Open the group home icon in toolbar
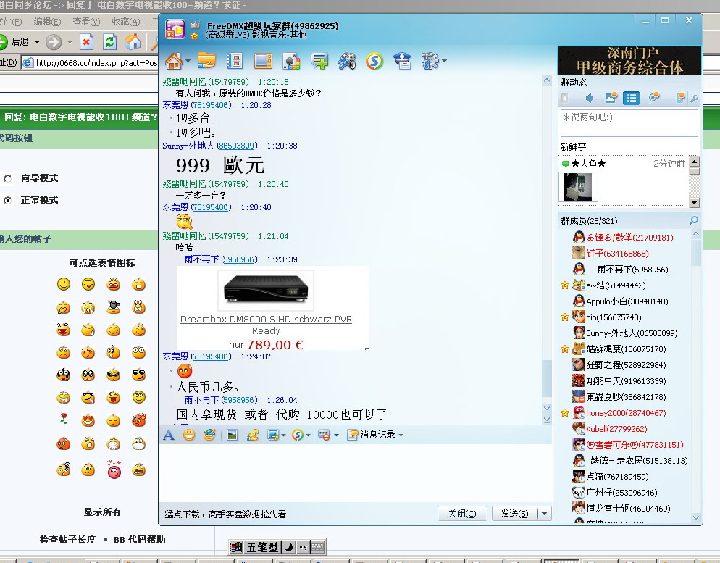The image size is (720, 563). pyautogui.click(x=173, y=61)
